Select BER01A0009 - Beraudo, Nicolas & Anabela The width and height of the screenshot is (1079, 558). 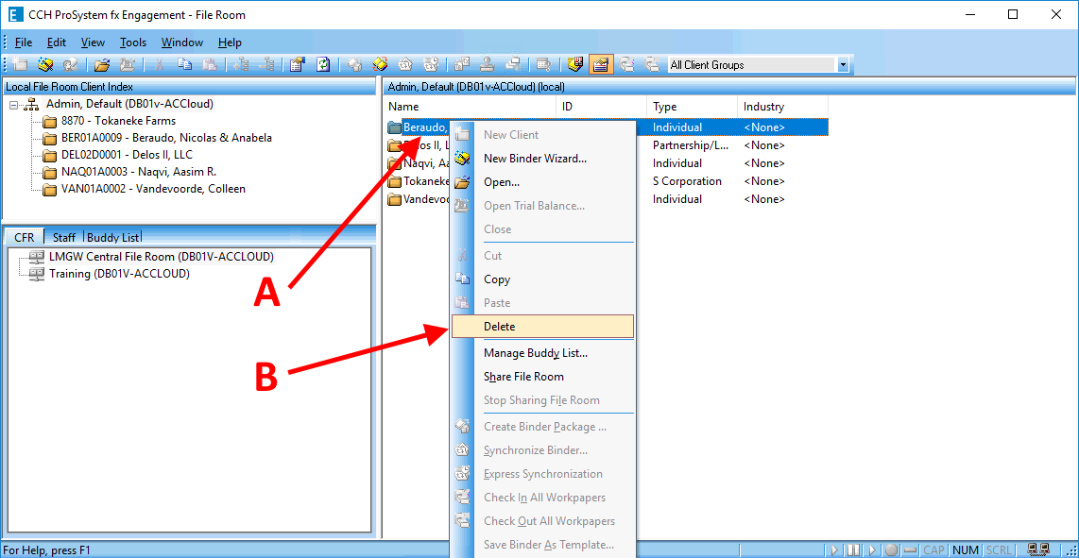pyautogui.click(x=166, y=138)
